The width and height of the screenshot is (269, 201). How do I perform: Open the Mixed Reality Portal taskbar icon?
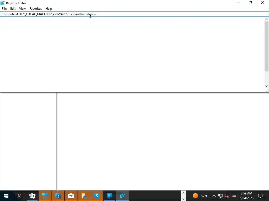pyautogui.click(x=45, y=196)
